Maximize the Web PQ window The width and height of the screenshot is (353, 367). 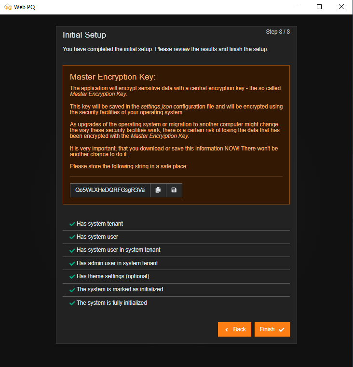tap(319, 7)
